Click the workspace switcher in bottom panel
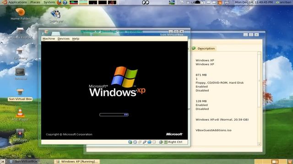Image resolution: width=293 pixels, height=164 pixels. click(x=271, y=162)
